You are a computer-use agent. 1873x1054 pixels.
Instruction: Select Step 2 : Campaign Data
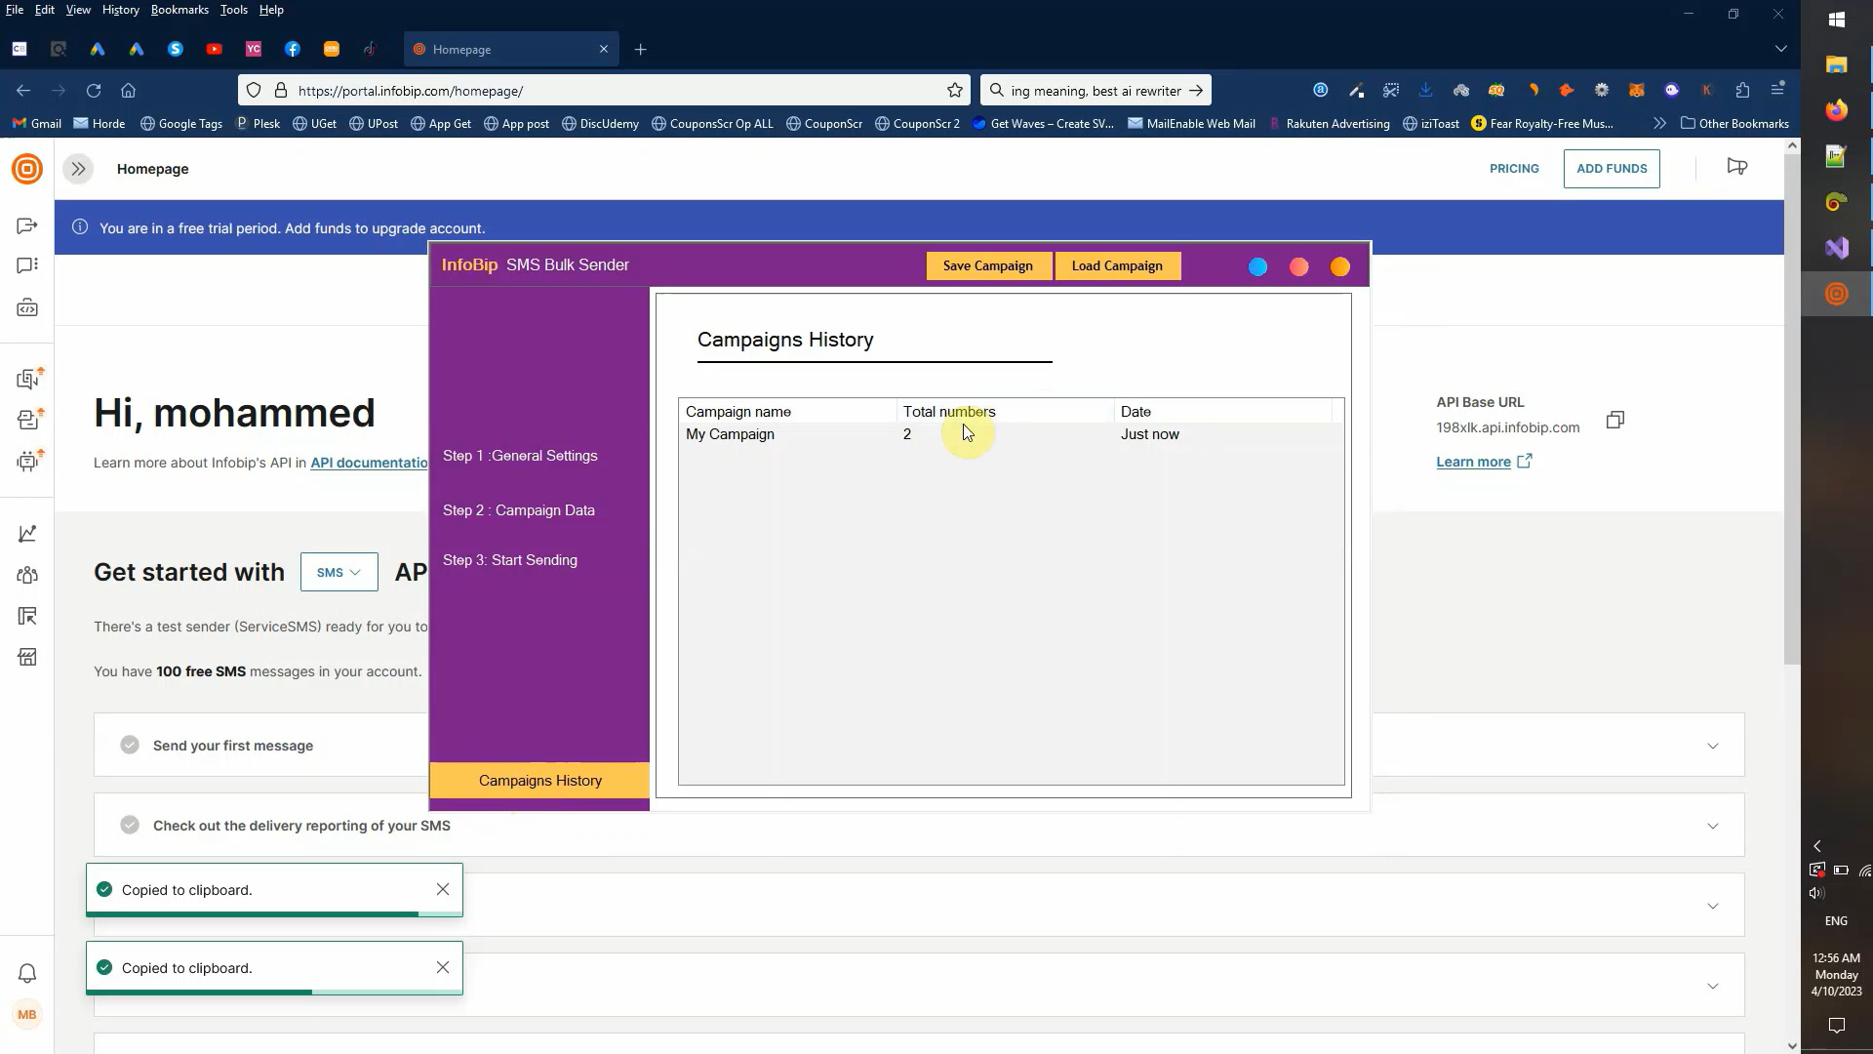518,510
